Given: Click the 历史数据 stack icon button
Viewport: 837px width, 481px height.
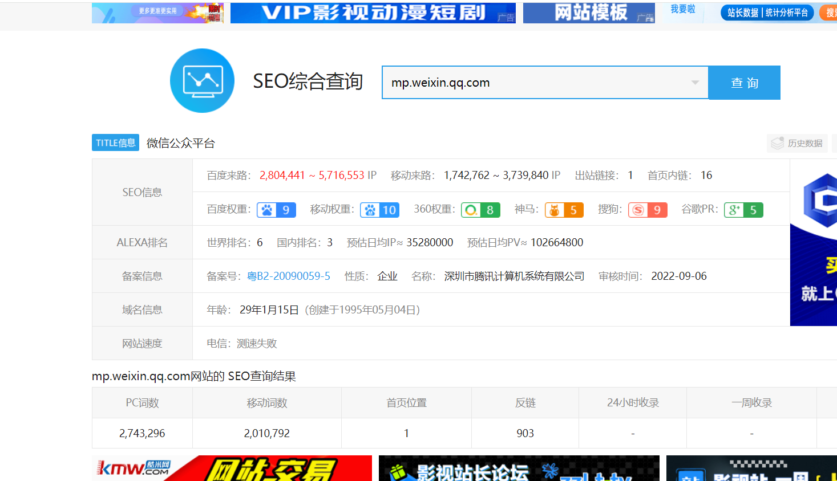Looking at the screenshot, I should pyautogui.click(x=797, y=143).
